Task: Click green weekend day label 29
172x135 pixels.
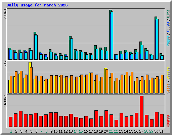Action: (x=151, y=131)
